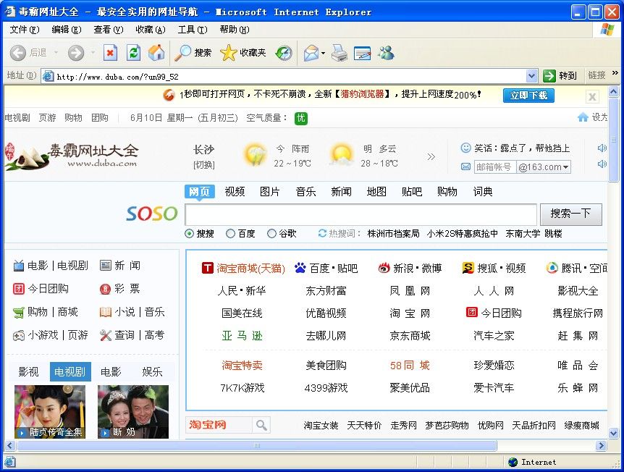Open the Back button history dropdown arrow
The width and height of the screenshot is (624, 472).
click(x=56, y=53)
